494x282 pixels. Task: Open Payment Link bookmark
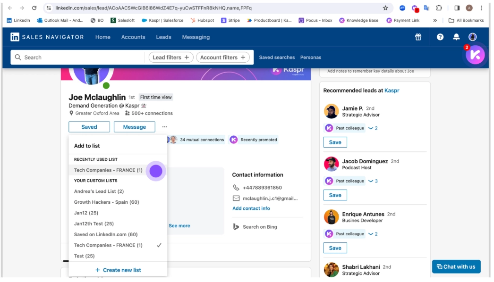[403, 20]
